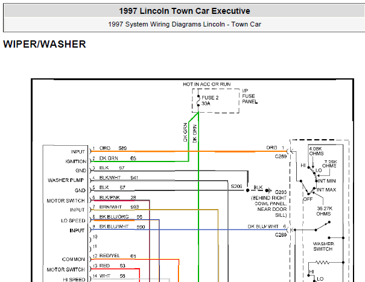The image size is (365, 282).
Task: Click the 'WASHER PUMP' pin label
Action: click(x=66, y=180)
